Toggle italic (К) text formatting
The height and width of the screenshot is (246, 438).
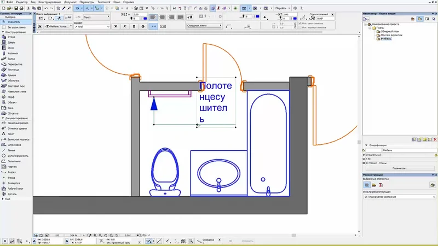tap(125, 26)
